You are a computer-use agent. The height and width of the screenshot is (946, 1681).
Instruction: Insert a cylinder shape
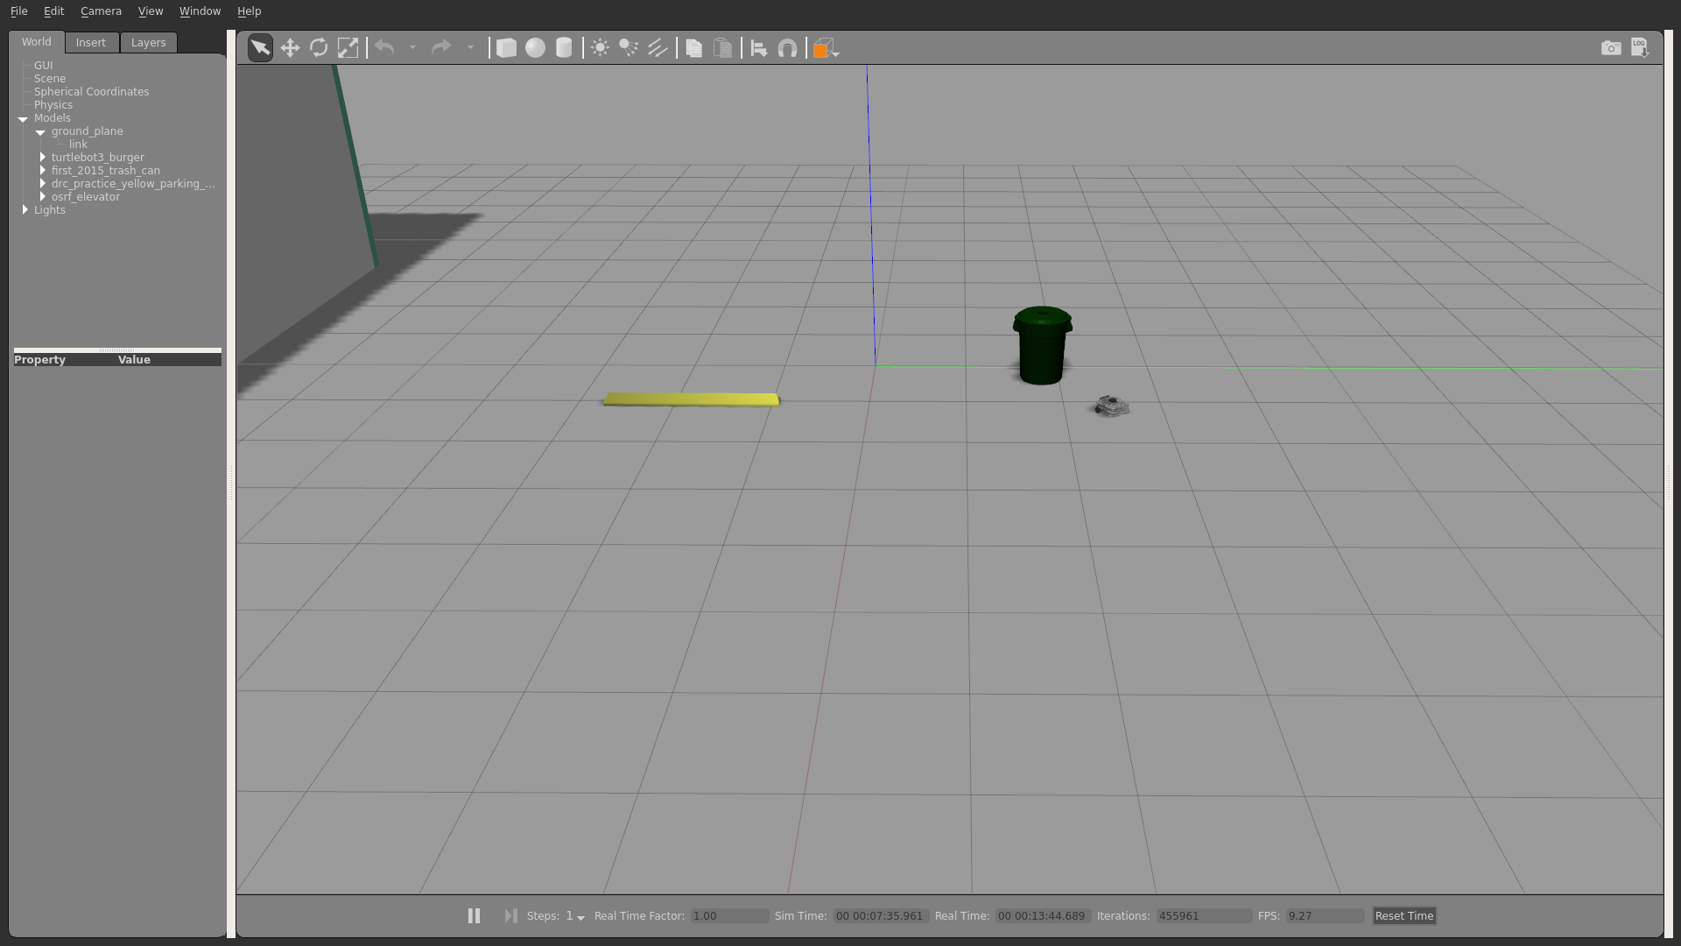click(564, 48)
